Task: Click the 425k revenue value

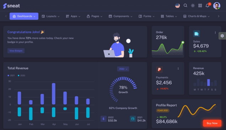Action: (199, 73)
